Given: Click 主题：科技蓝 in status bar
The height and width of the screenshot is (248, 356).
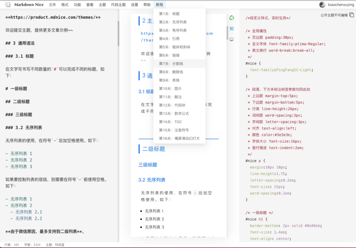Looking at the screenshot, I should [55, 244].
